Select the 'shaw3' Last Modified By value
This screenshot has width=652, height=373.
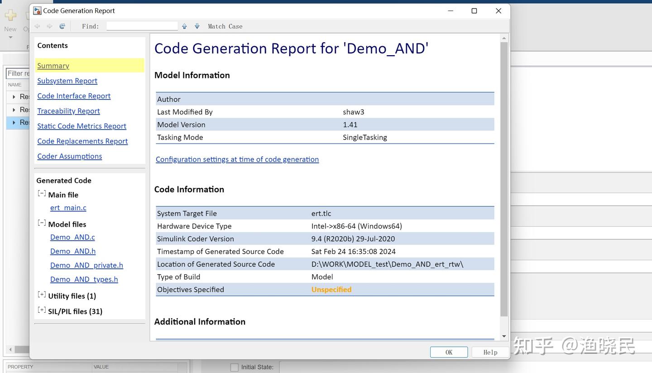(x=354, y=112)
